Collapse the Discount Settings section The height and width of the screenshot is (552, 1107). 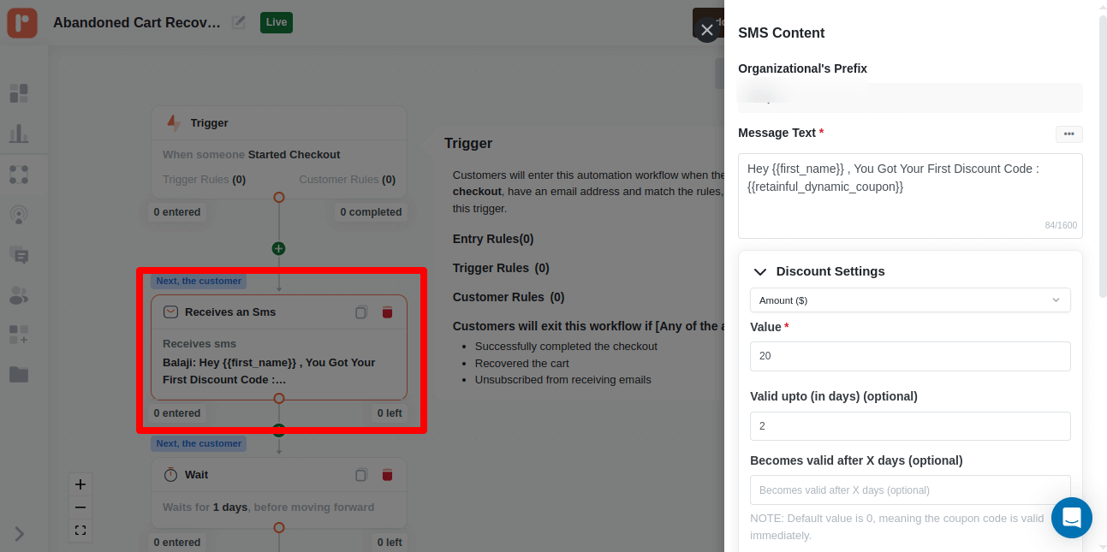click(759, 271)
